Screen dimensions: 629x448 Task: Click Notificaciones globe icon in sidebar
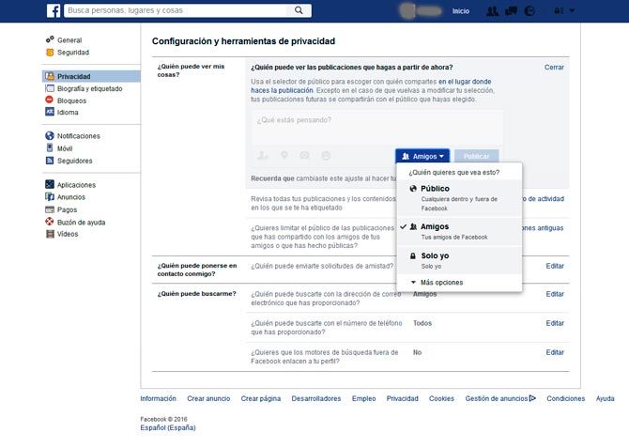50,135
